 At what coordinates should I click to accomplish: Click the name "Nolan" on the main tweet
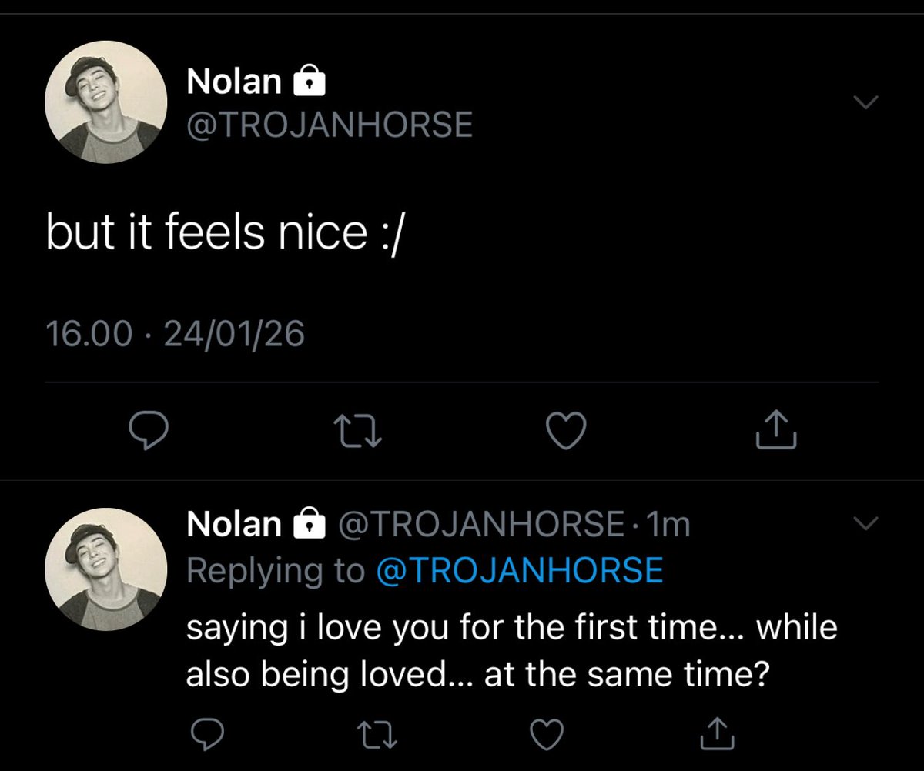pyautogui.click(x=234, y=82)
